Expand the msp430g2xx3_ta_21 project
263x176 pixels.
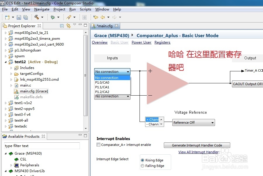click(6, 33)
